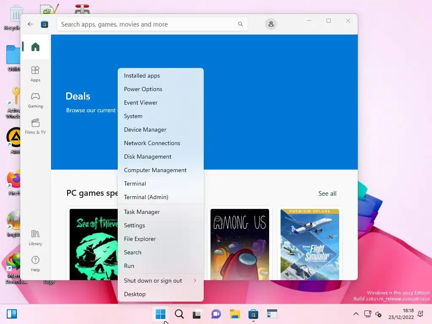The height and width of the screenshot is (324, 432).
Task: Open Help in the Store sidebar
Action: point(35,264)
